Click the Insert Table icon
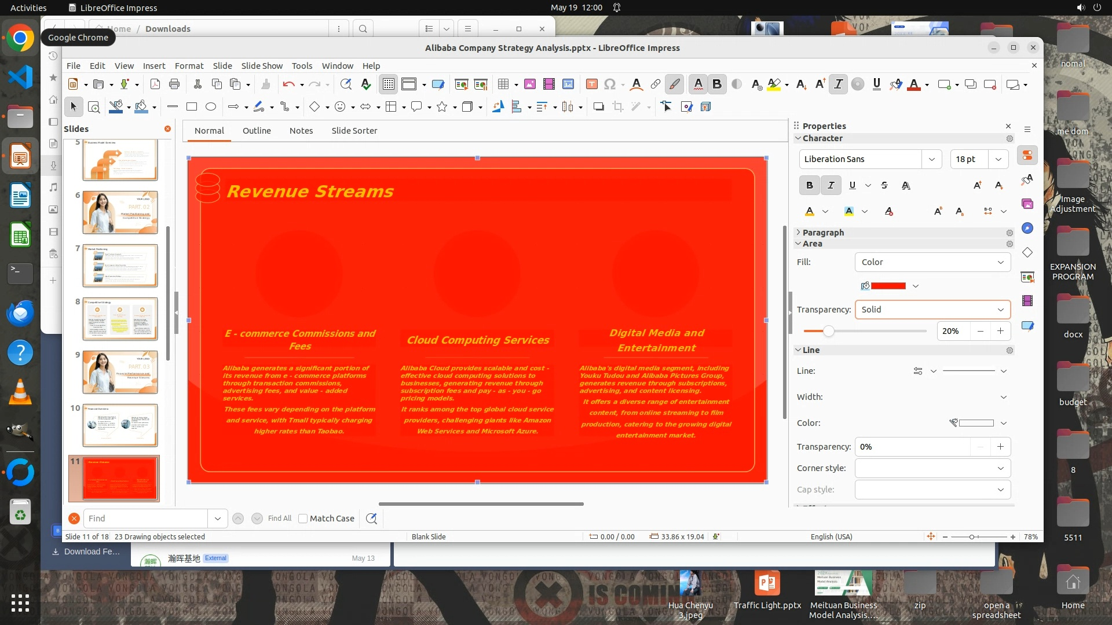1112x625 pixels. tap(503, 84)
